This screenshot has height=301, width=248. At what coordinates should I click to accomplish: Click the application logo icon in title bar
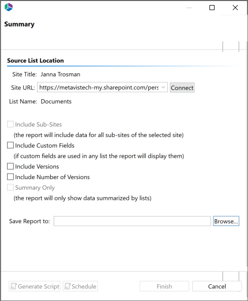pyautogui.click(x=9, y=7)
